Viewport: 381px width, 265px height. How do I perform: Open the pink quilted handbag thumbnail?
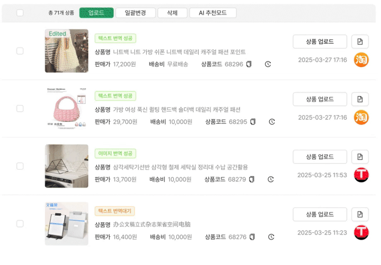(x=67, y=108)
